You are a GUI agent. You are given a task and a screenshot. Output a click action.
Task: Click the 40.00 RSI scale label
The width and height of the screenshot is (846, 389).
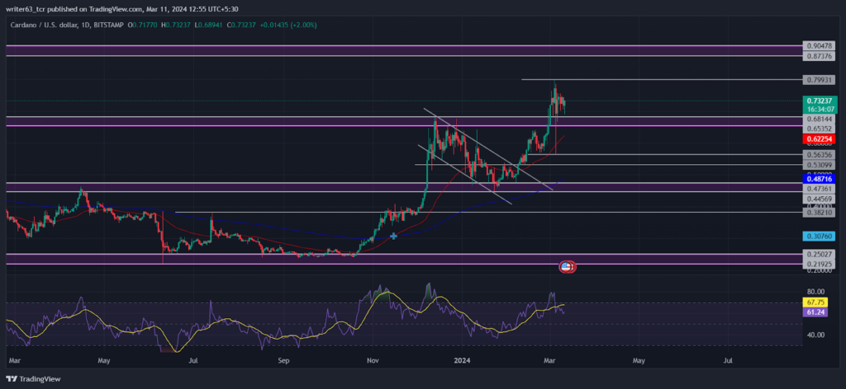814,335
